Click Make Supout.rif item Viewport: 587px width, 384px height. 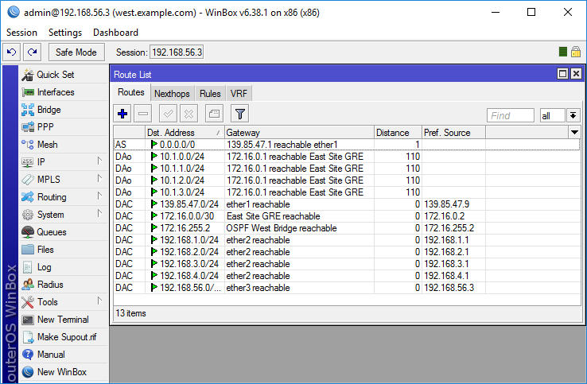point(63,337)
